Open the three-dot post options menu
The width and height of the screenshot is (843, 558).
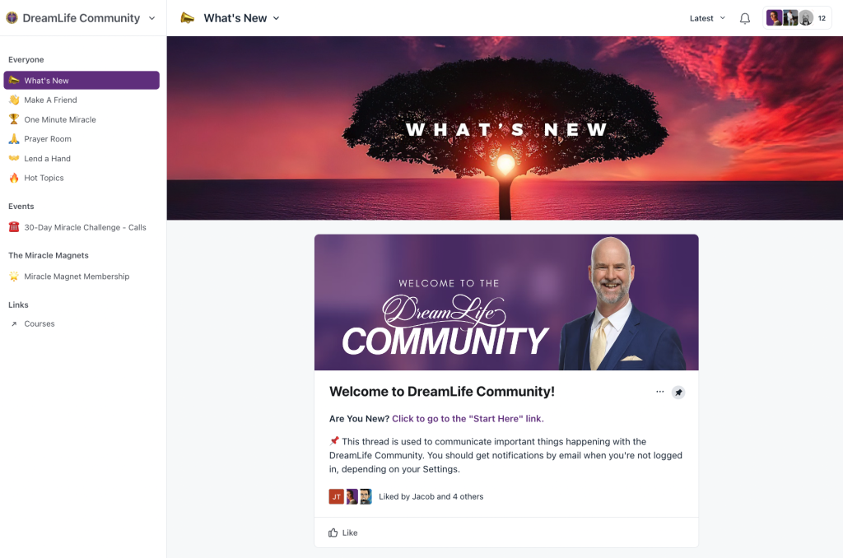click(x=659, y=392)
